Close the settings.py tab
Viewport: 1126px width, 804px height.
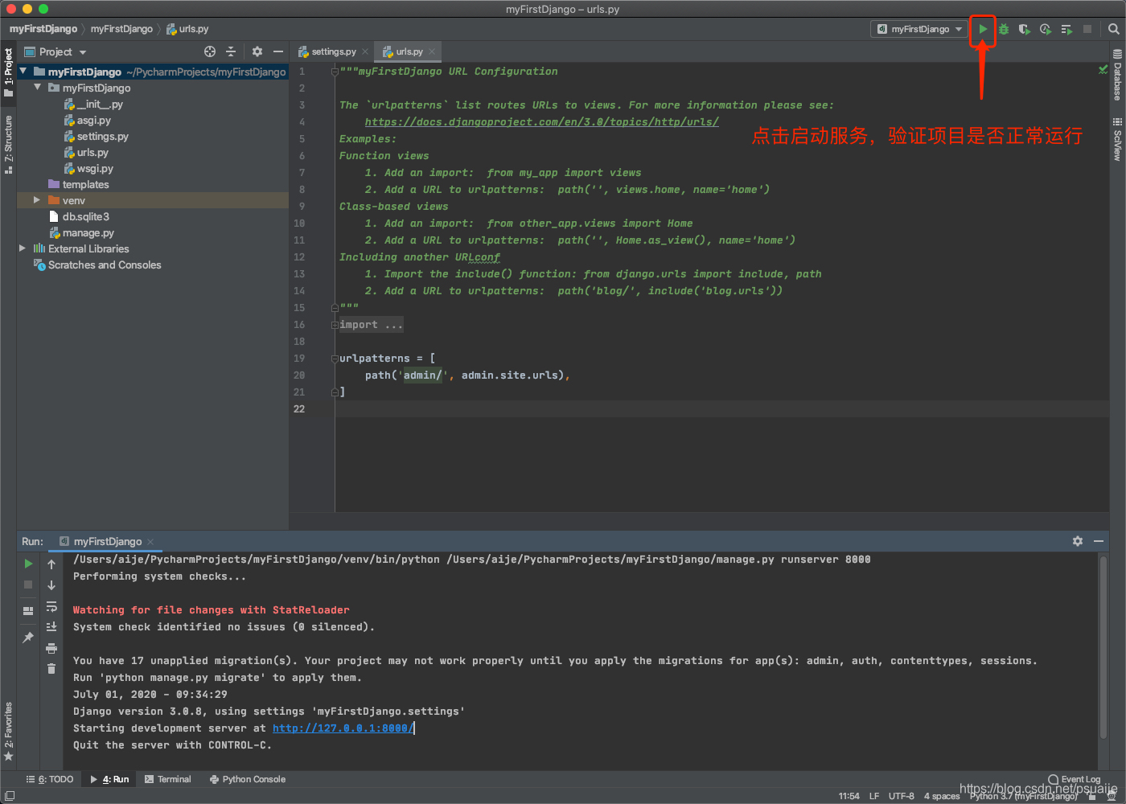[365, 51]
